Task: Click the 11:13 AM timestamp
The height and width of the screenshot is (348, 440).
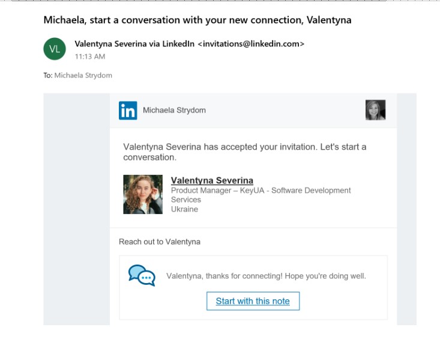Action: [x=90, y=56]
